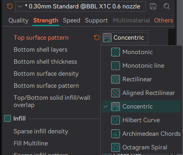Image resolution: width=183 pixels, height=155 pixels.
Task: Click Top/Bottom solid infill/wall overlap label
Action: (x=52, y=101)
